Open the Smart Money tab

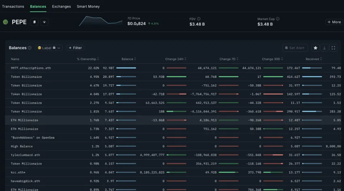88,6
